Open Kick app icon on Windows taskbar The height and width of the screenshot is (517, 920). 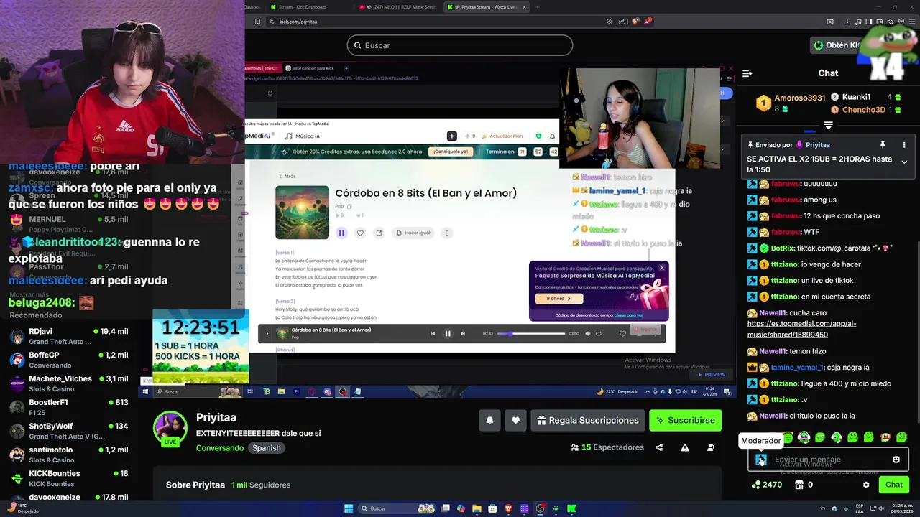pyautogui.click(x=571, y=508)
